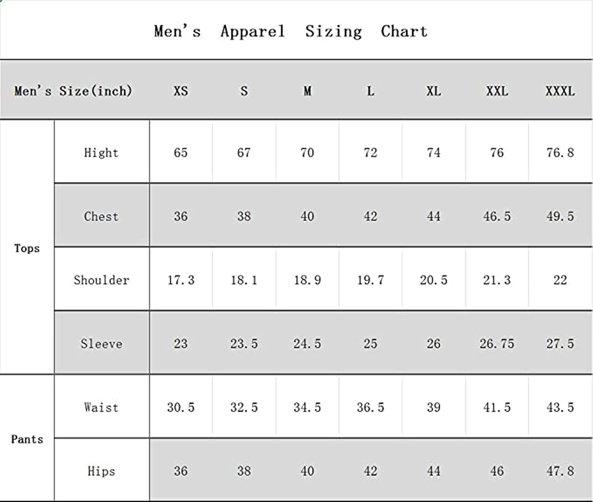
Task: Select the M size column header
Action: pyautogui.click(x=307, y=91)
